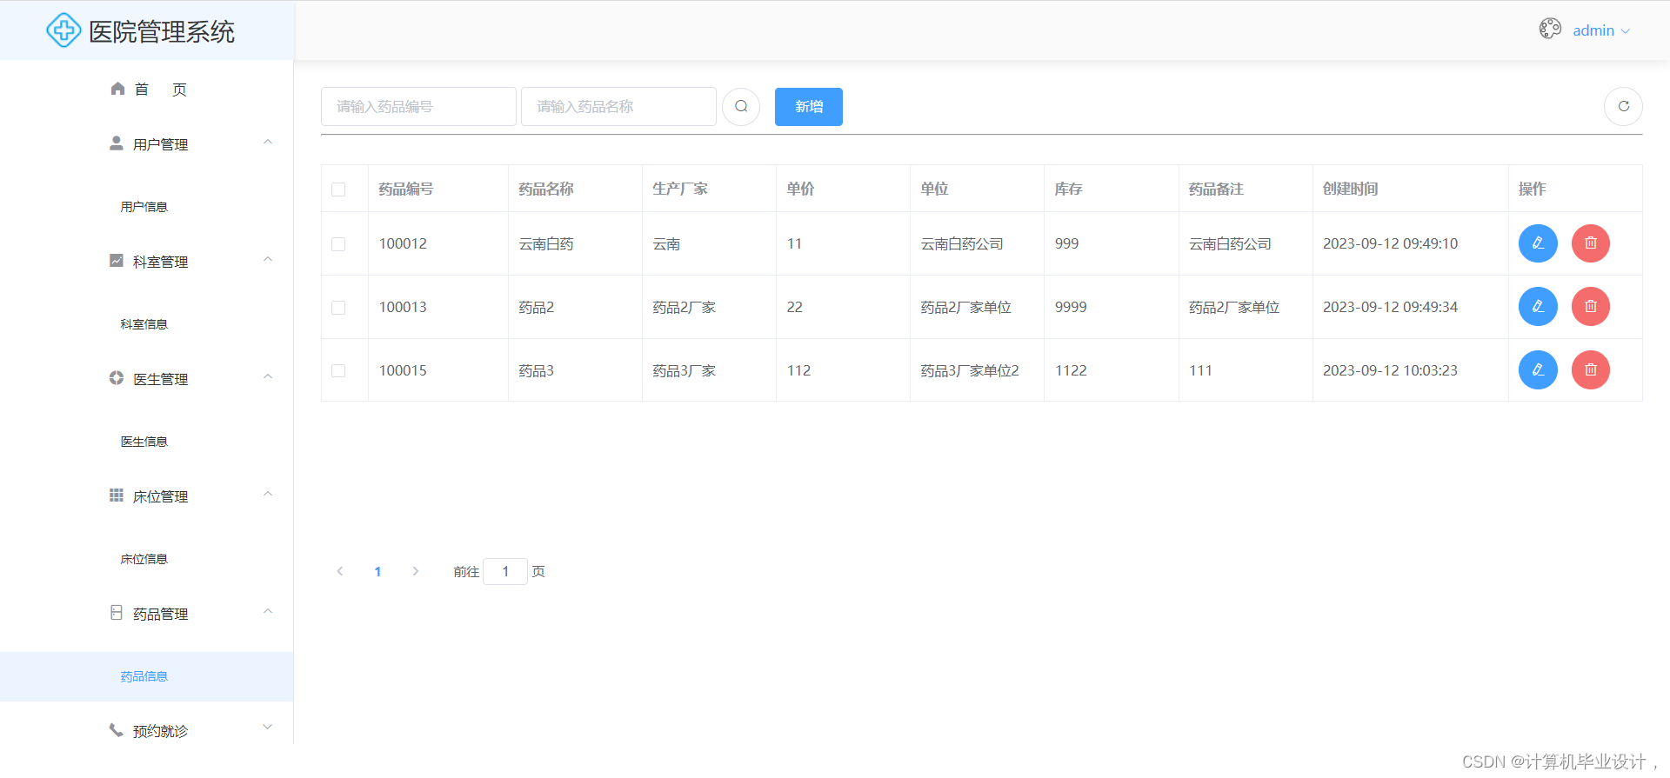Click cell 药品2厂家

pos(685,307)
